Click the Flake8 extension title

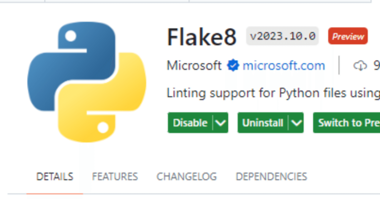pyautogui.click(x=202, y=37)
